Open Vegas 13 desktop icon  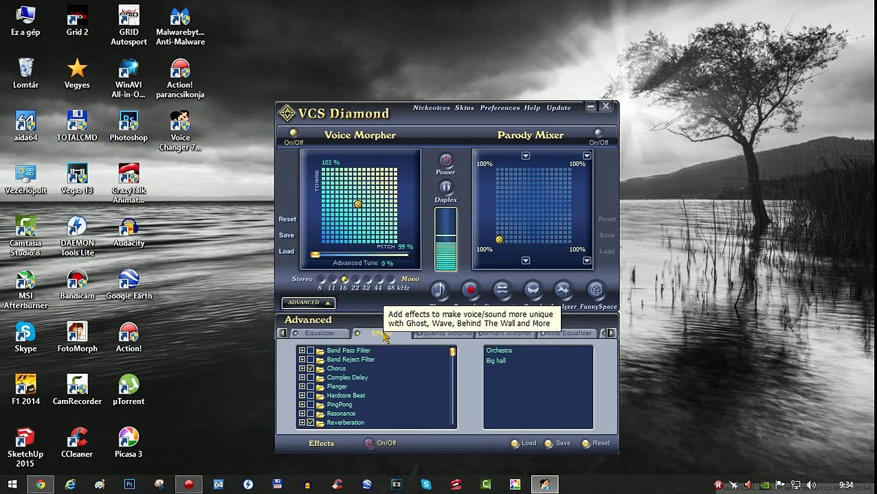point(77,179)
